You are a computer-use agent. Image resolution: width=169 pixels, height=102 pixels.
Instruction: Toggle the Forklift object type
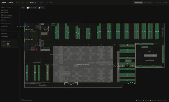(x=5, y=12)
